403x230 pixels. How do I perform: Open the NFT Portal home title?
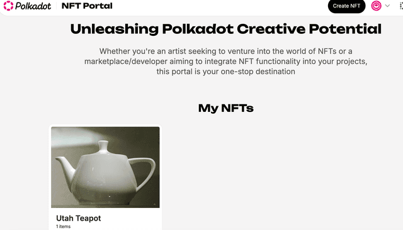[x=87, y=6]
